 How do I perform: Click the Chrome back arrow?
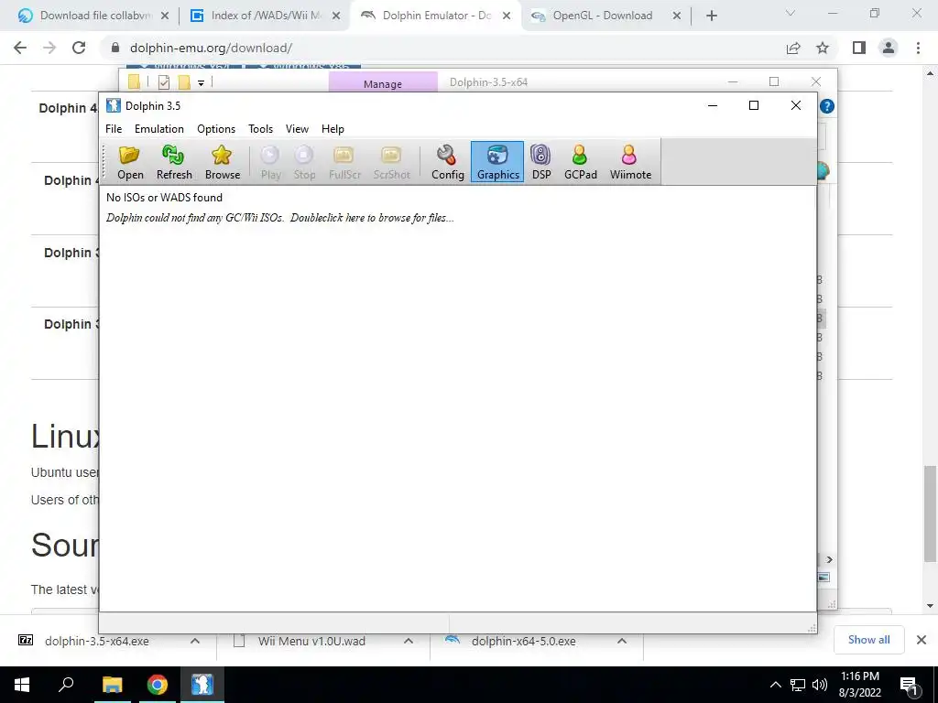tap(20, 48)
